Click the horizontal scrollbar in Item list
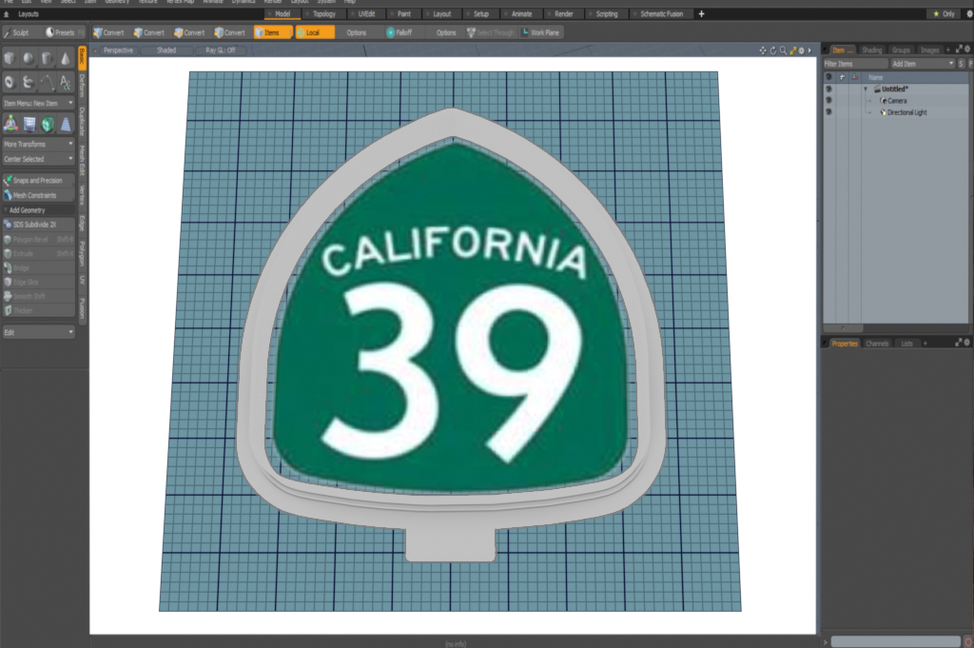 844,327
